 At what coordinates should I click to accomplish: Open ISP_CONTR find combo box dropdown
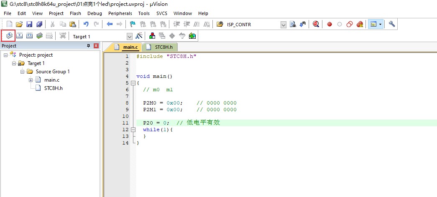click(284, 25)
